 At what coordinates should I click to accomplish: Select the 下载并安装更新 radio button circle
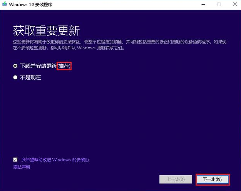(x=15, y=66)
